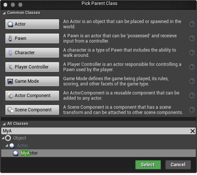Screen dimensions: 197x175
Task: Pick the Player Controller class
Action: tap(32, 67)
